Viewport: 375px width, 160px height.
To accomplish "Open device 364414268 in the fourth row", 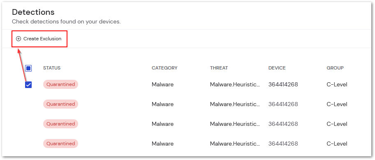I will coord(283,144).
